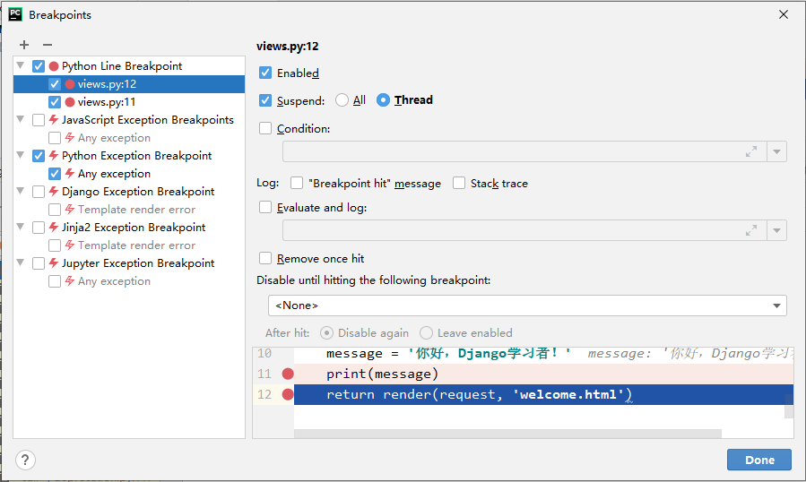Uncheck Python Line Breakpoint group checkbox
Screen dimensions: 806x482
point(39,66)
